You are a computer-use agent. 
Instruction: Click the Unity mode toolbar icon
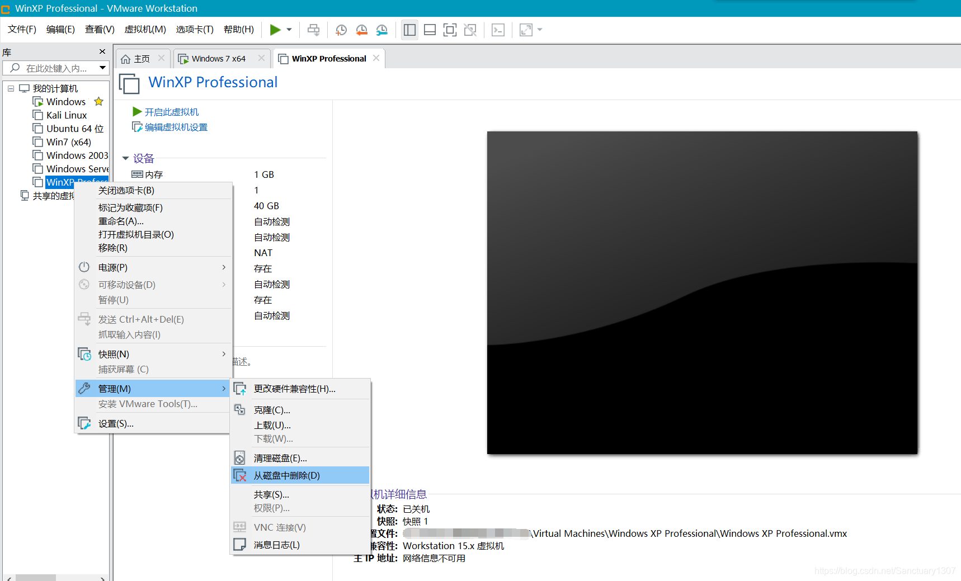pyautogui.click(x=470, y=30)
